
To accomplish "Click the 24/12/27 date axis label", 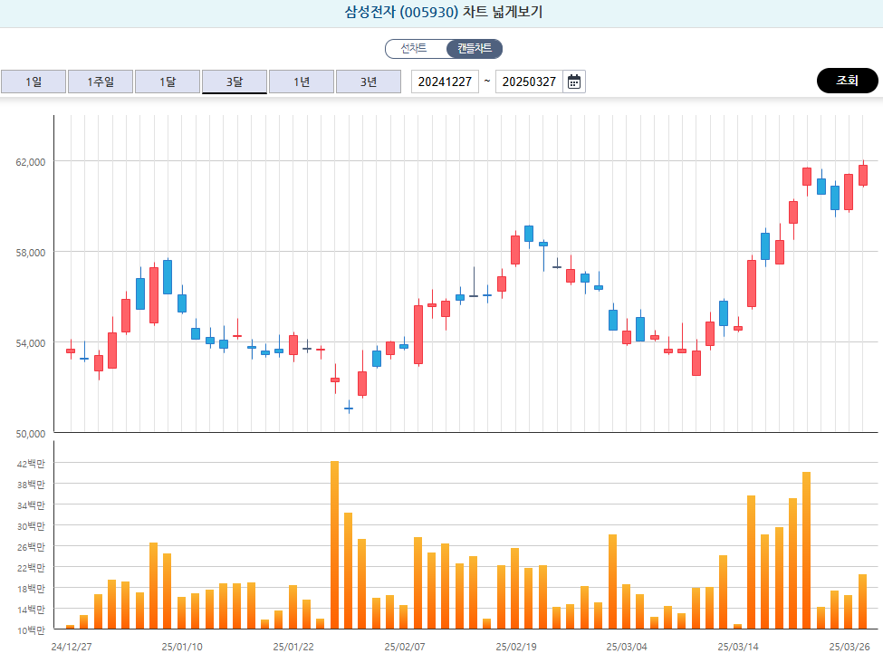I will click(x=72, y=647).
